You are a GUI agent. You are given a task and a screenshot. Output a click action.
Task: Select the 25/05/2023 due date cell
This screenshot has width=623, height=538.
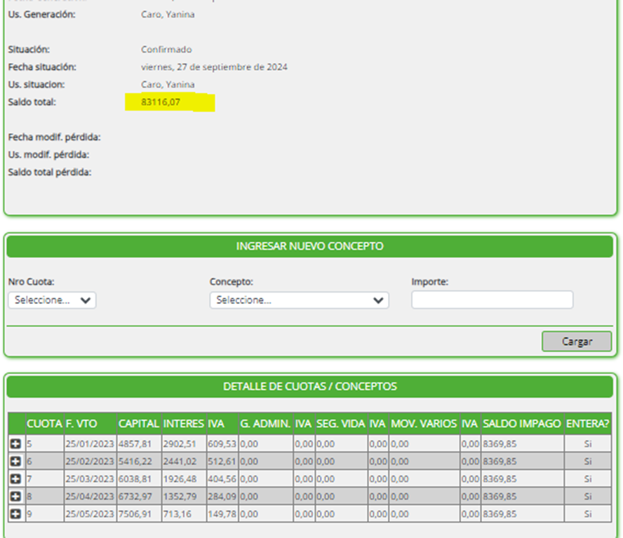click(89, 514)
